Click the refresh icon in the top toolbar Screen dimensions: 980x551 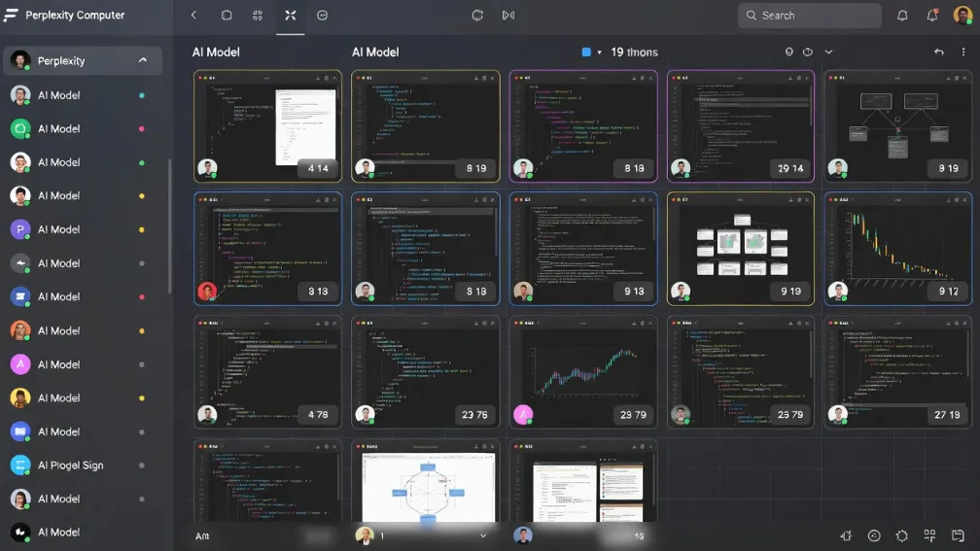pyautogui.click(x=477, y=16)
